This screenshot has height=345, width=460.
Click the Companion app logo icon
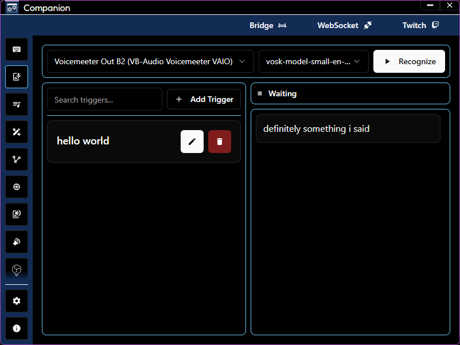(11, 7)
